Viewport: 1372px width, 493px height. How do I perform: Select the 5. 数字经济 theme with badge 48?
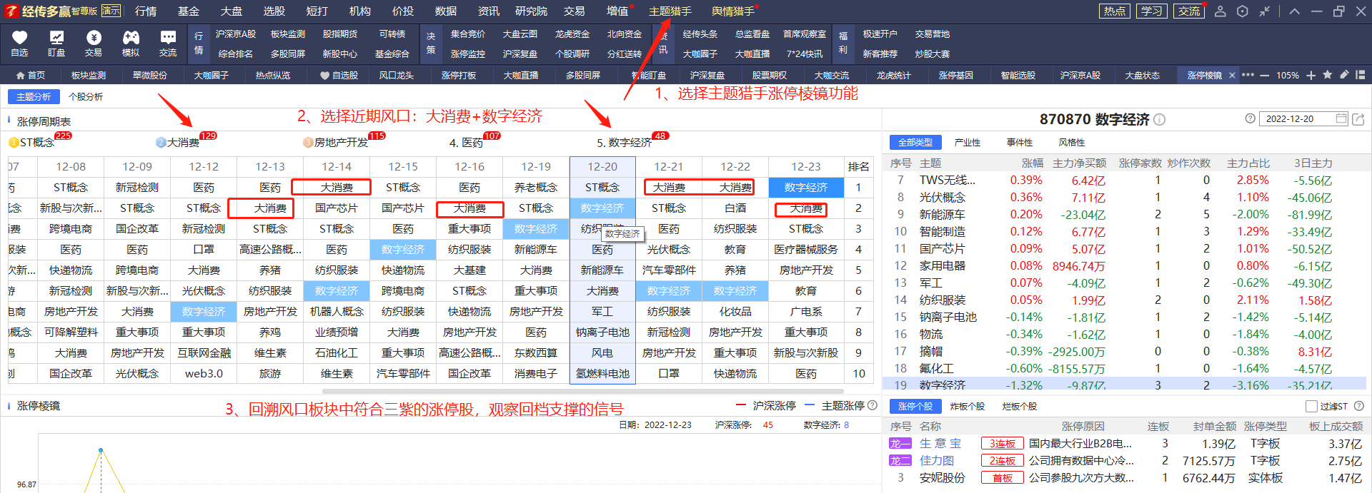click(x=625, y=142)
